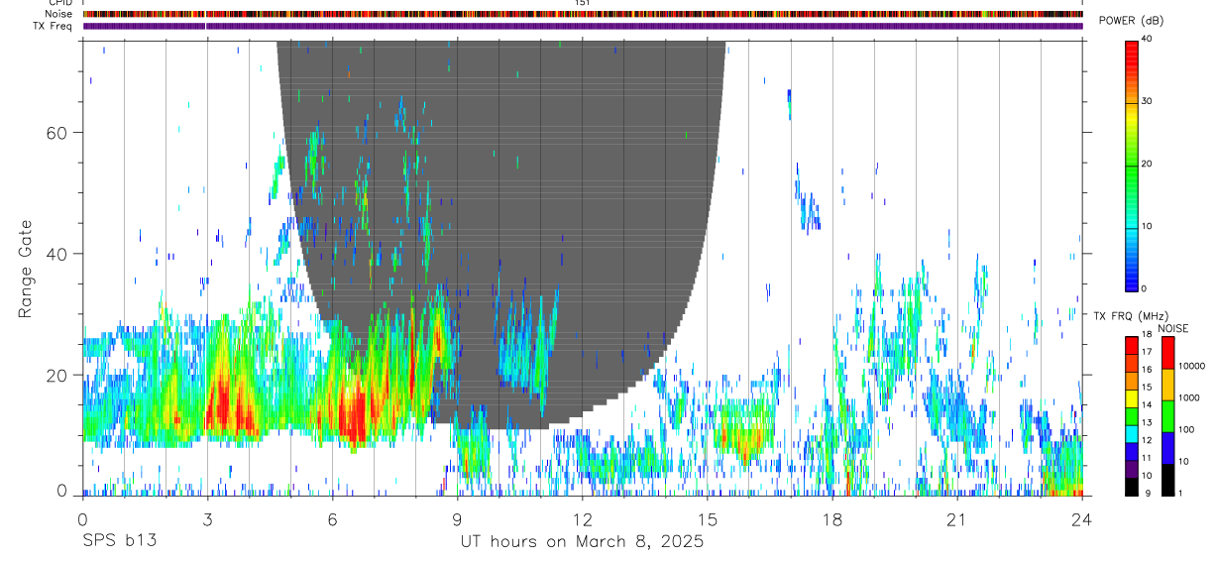Viewport: 1217px width, 562px height.
Task: Click the x-axis hour tick '6'
Action: 332,519
